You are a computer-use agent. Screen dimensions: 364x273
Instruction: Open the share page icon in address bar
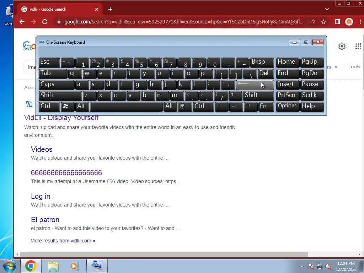coord(312,22)
